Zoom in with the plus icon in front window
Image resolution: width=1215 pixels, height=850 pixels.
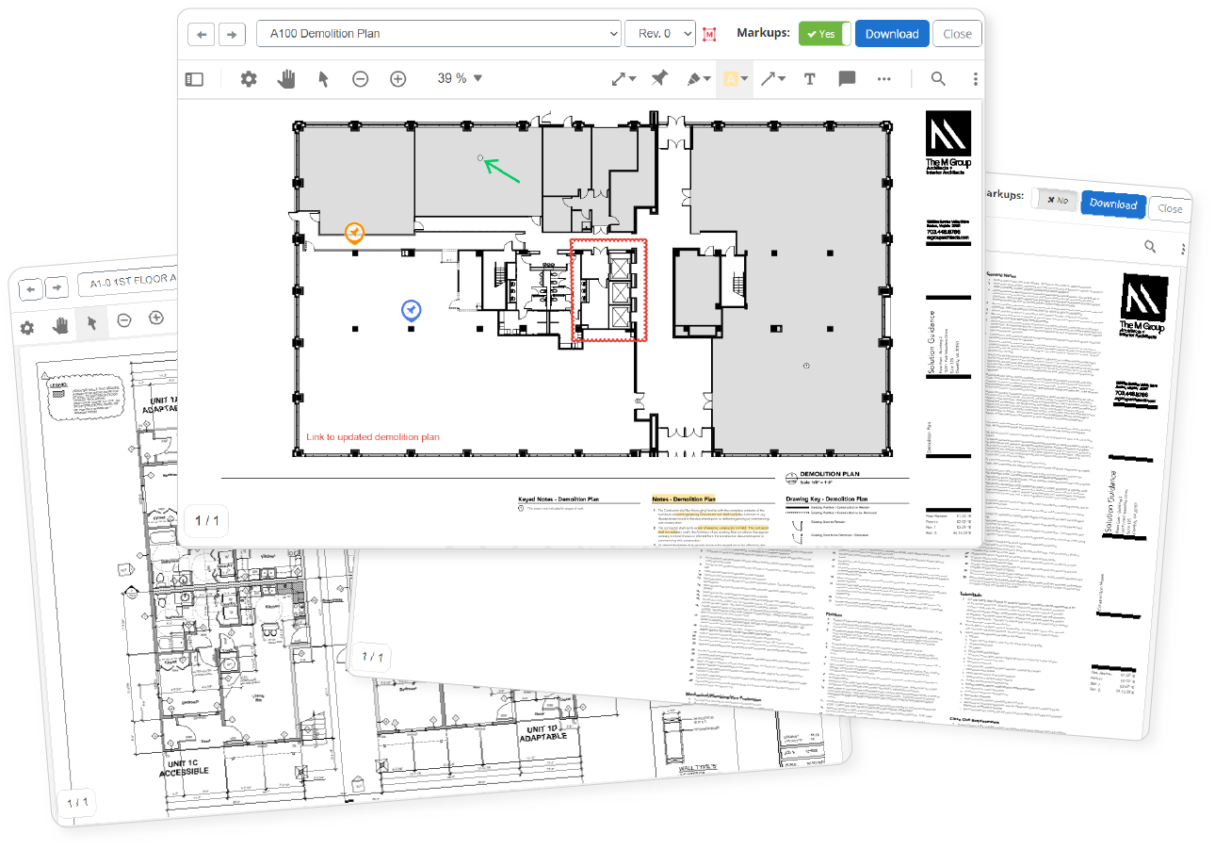point(398,79)
